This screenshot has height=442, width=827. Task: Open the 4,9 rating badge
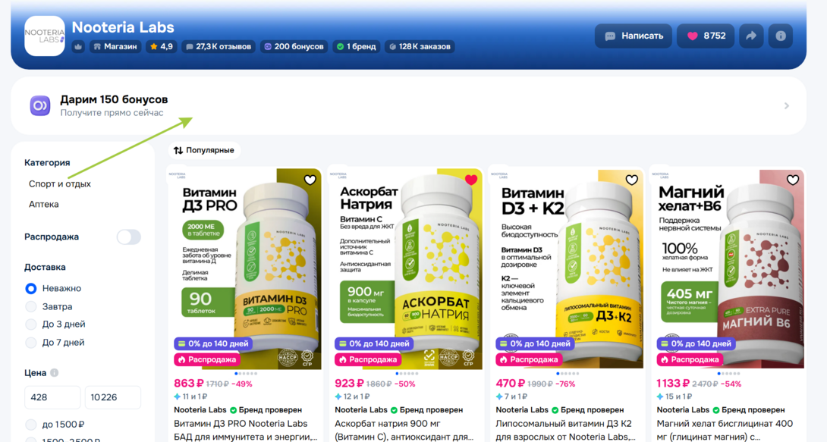[x=162, y=46]
